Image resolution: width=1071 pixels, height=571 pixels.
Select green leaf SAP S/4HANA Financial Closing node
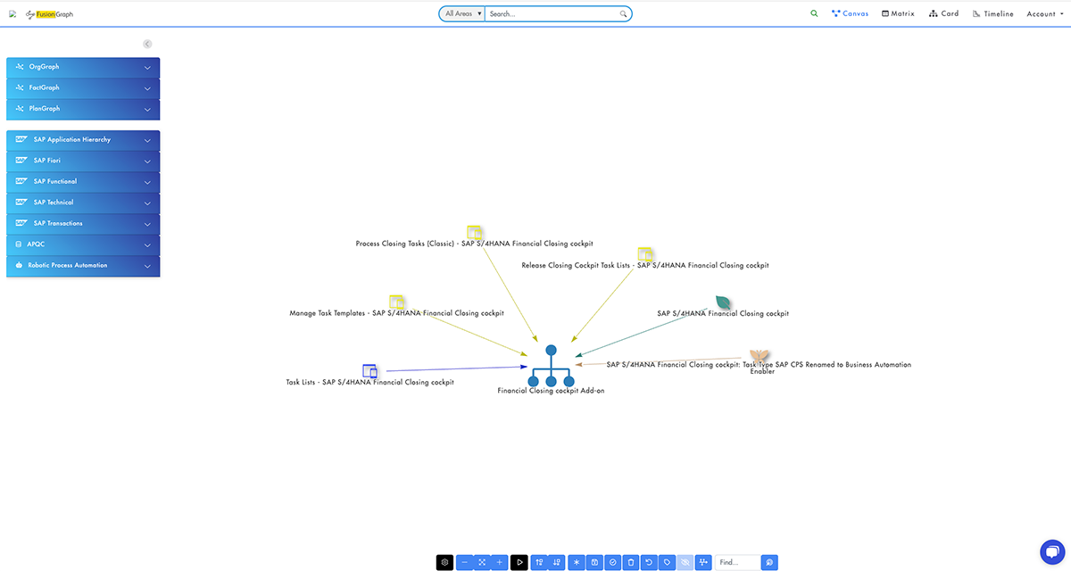click(724, 302)
